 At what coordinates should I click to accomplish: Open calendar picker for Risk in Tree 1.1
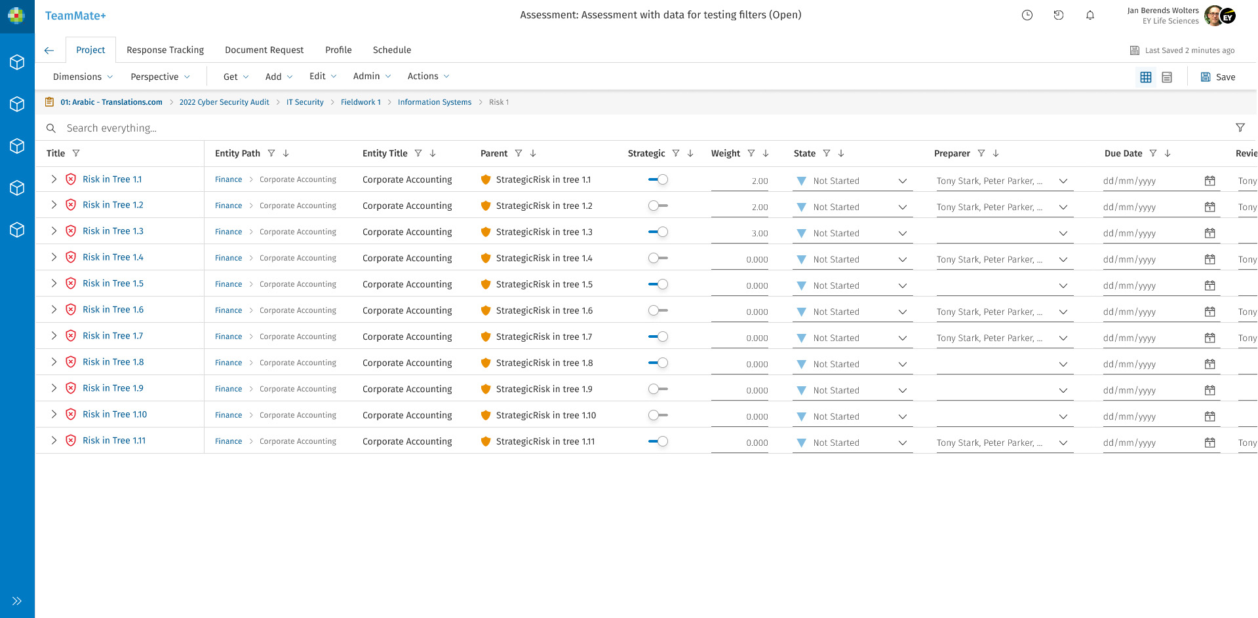point(1209,181)
